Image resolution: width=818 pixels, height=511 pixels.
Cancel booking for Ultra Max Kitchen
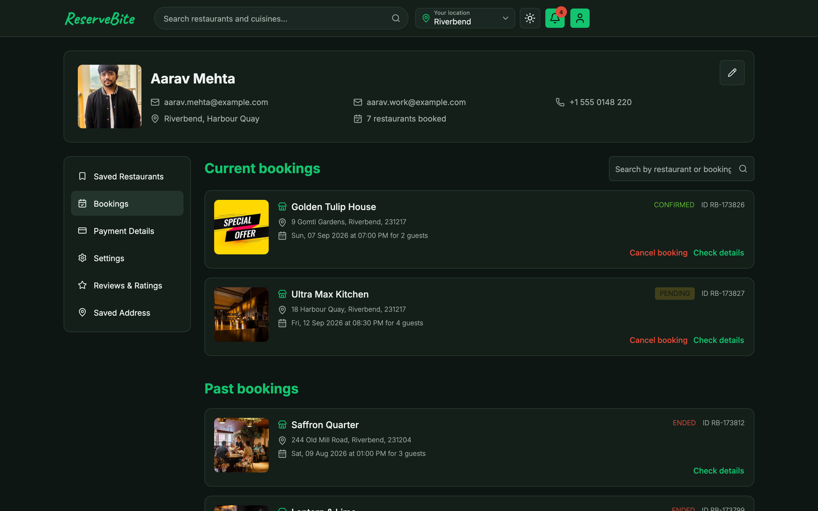point(658,340)
